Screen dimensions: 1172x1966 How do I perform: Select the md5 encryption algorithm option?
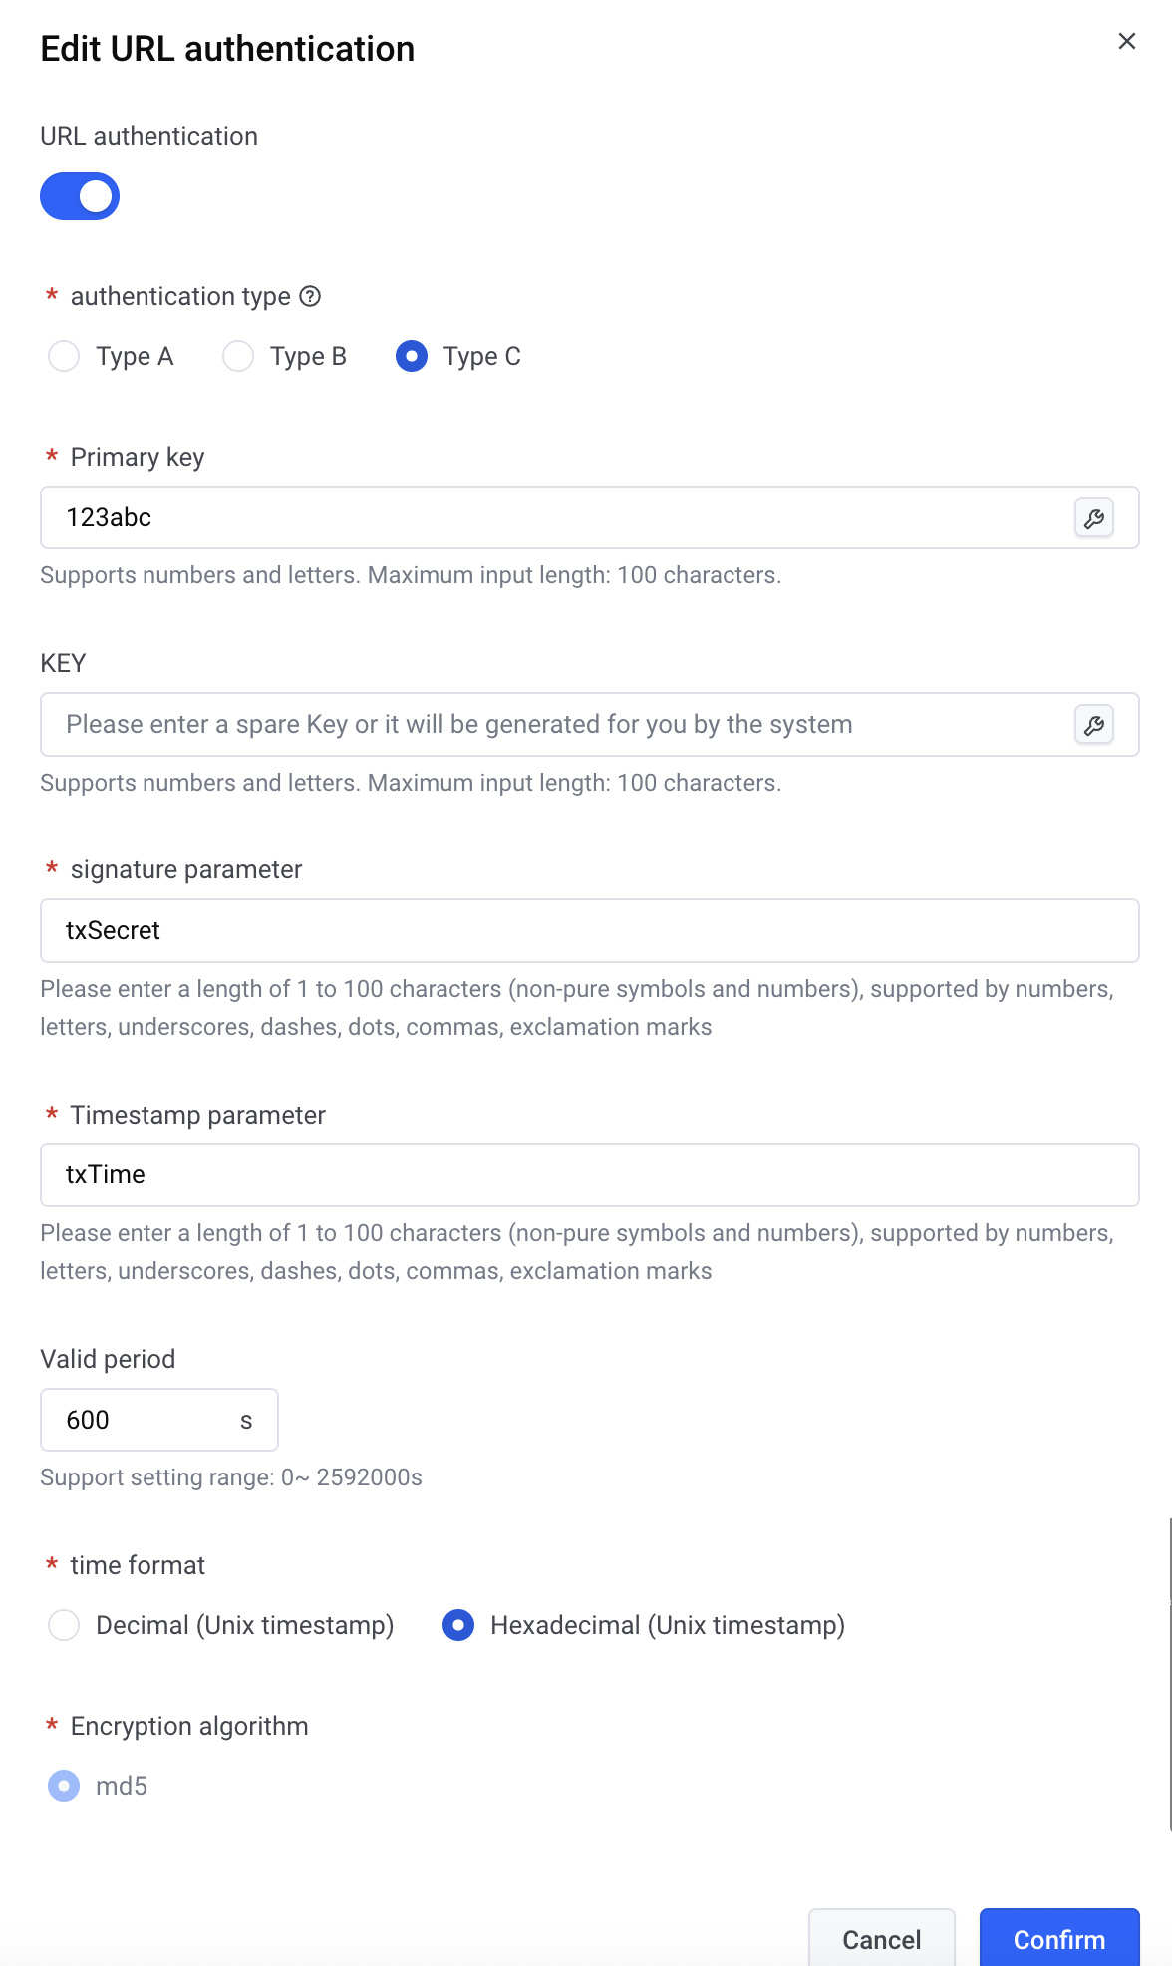(64, 1786)
